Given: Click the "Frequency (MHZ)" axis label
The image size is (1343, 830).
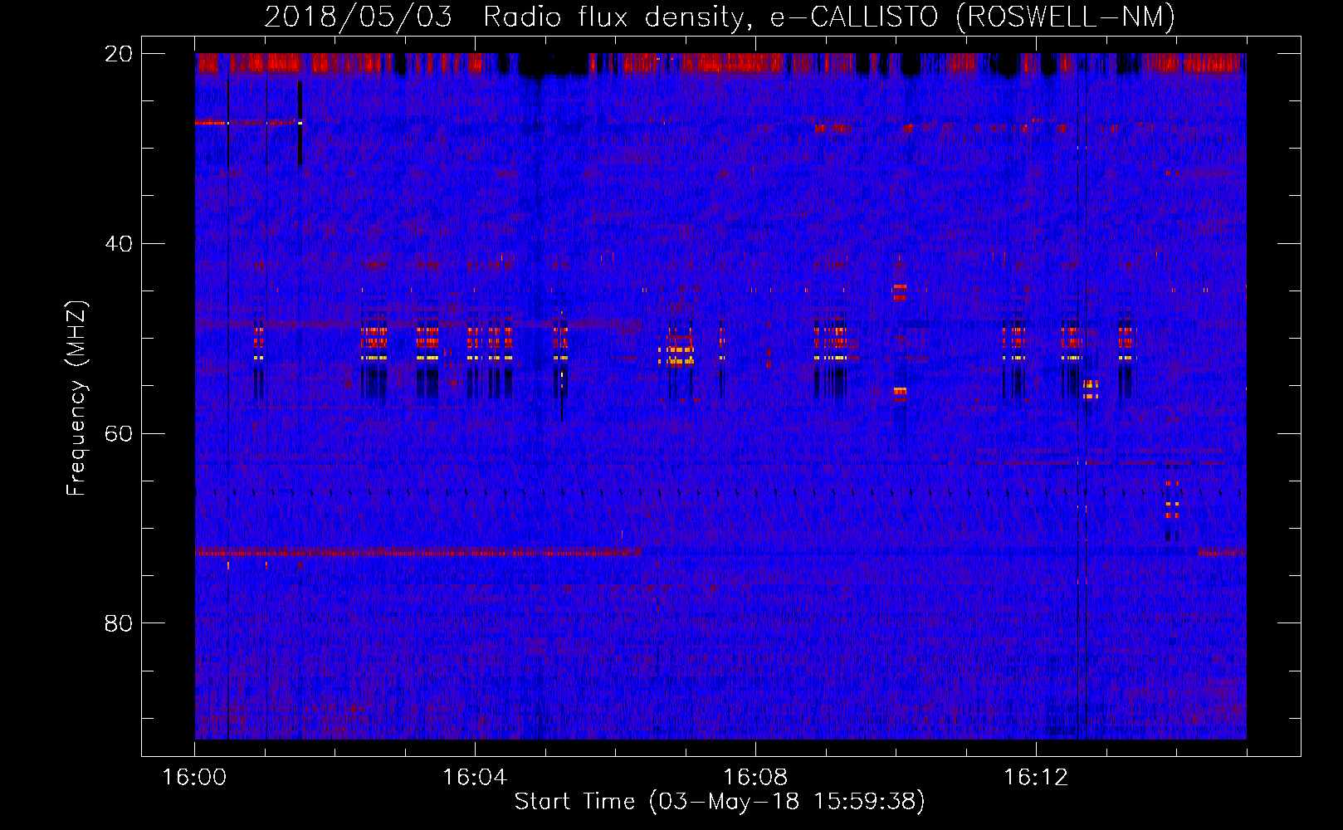Looking at the screenshot, I should tap(76, 398).
